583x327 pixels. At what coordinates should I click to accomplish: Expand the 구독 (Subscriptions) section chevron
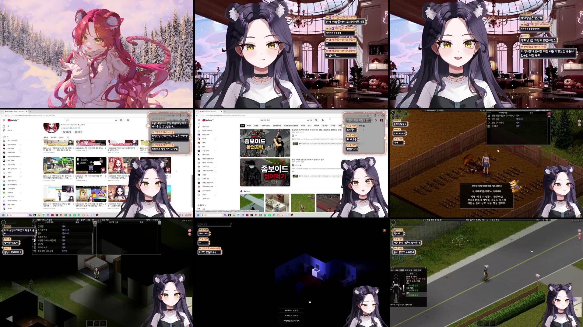(x=7, y=137)
